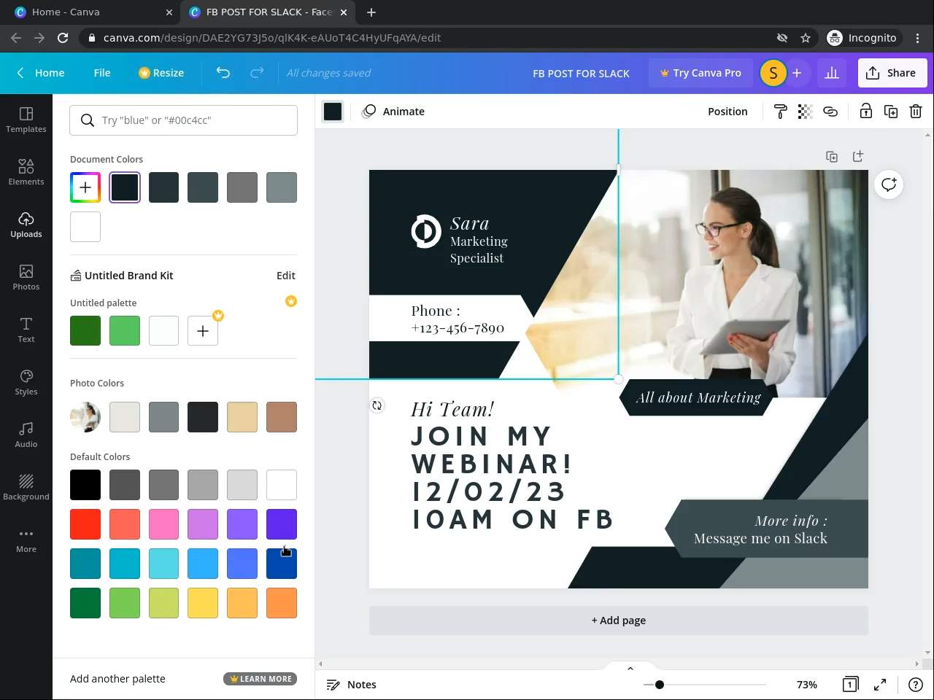The image size is (934, 700).
Task: Bookmark this page with the star
Action: point(806,38)
